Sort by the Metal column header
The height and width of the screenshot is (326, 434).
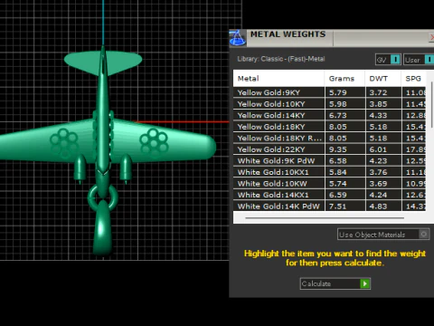point(278,79)
